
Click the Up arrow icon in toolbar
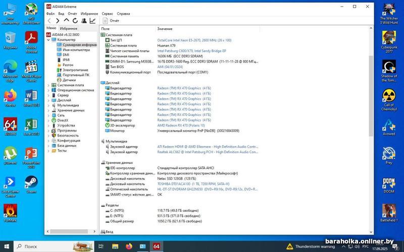[x=66, y=21]
